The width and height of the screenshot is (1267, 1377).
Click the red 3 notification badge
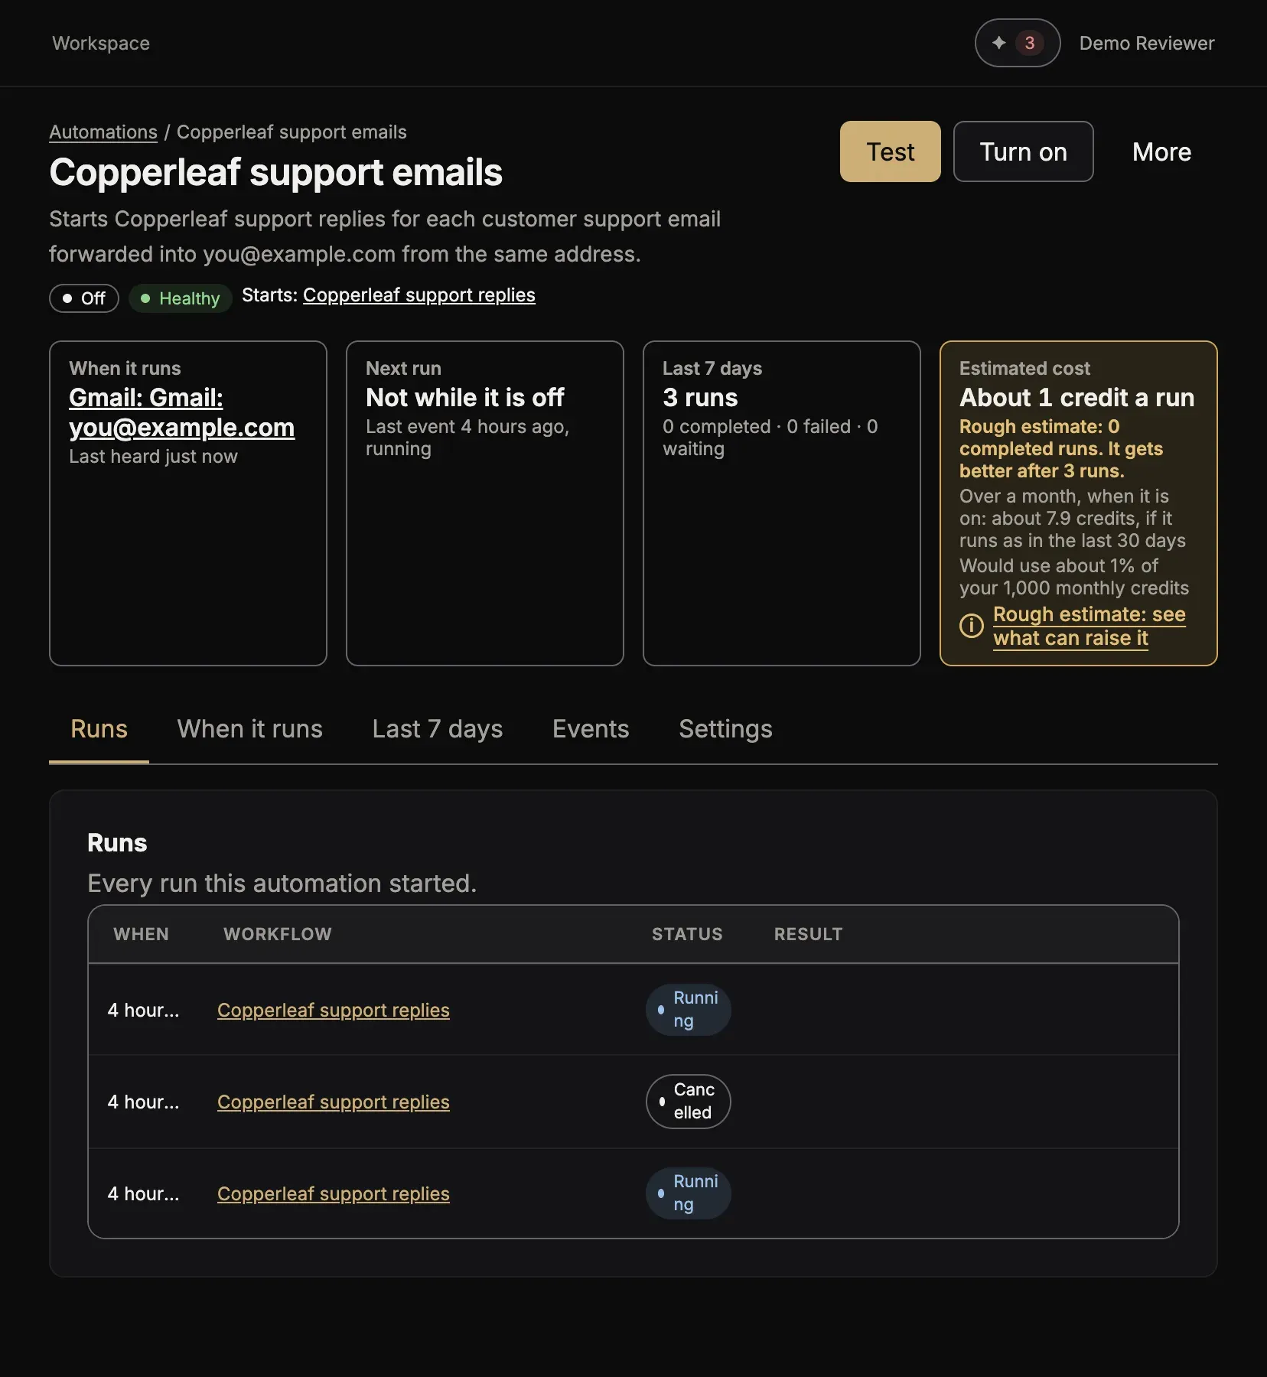(1029, 43)
